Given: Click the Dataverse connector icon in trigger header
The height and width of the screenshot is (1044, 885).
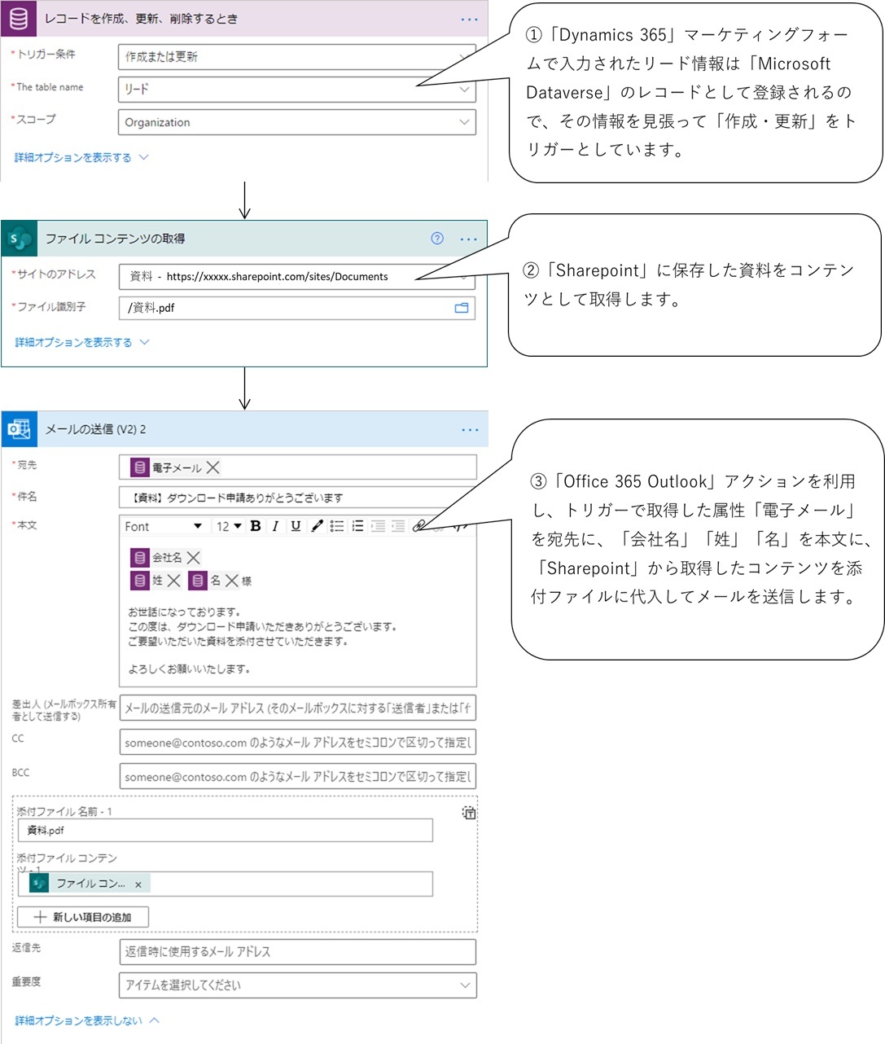Looking at the screenshot, I should 18,18.
